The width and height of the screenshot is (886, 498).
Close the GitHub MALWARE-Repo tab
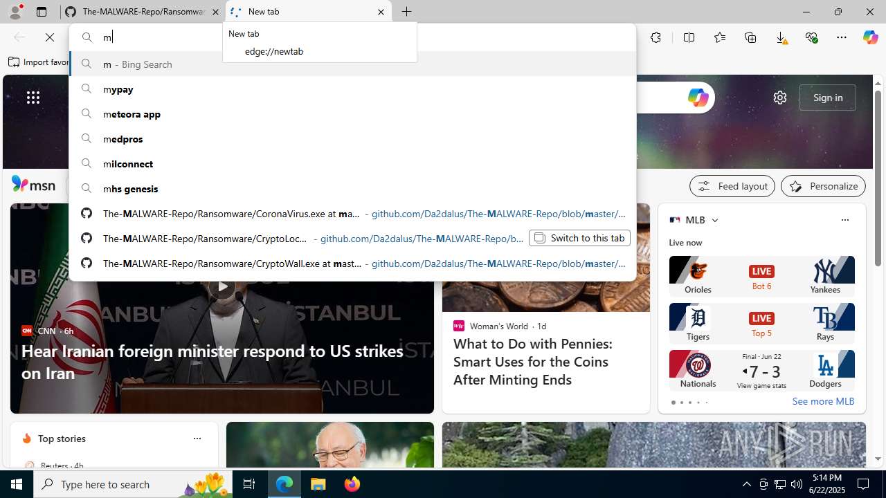tap(215, 12)
